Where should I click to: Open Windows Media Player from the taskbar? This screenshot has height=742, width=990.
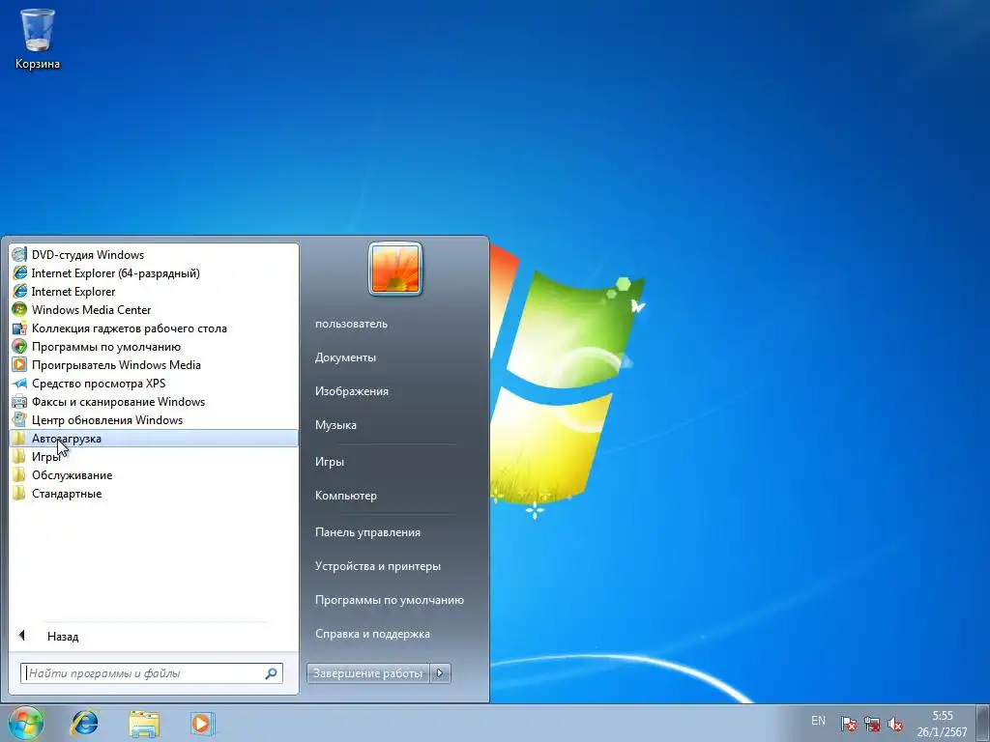pyautogui.click(x=203, y=723)
